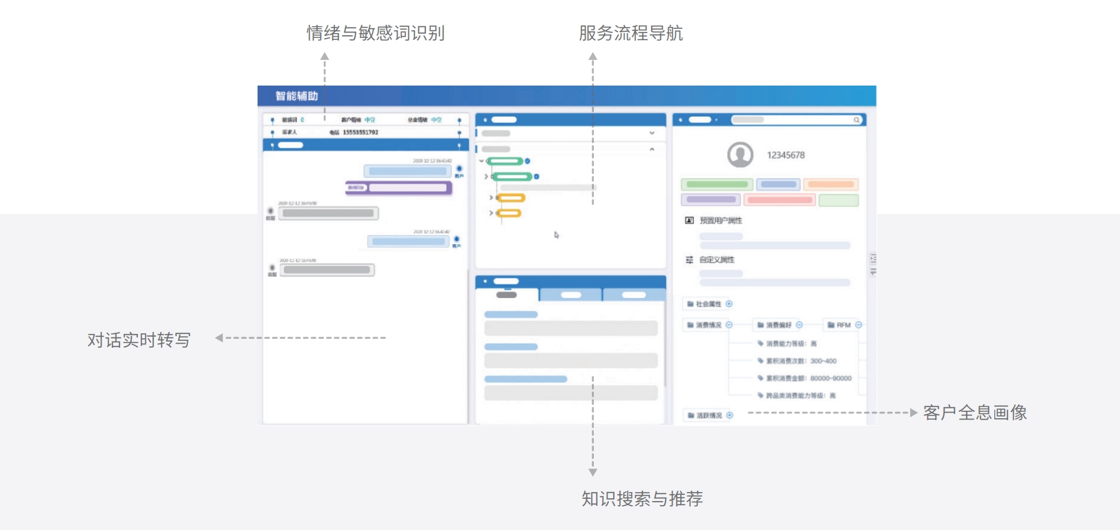Expand the 活跃情况 node with plus button
The image size is (1120, 530).
click(730, 415)
